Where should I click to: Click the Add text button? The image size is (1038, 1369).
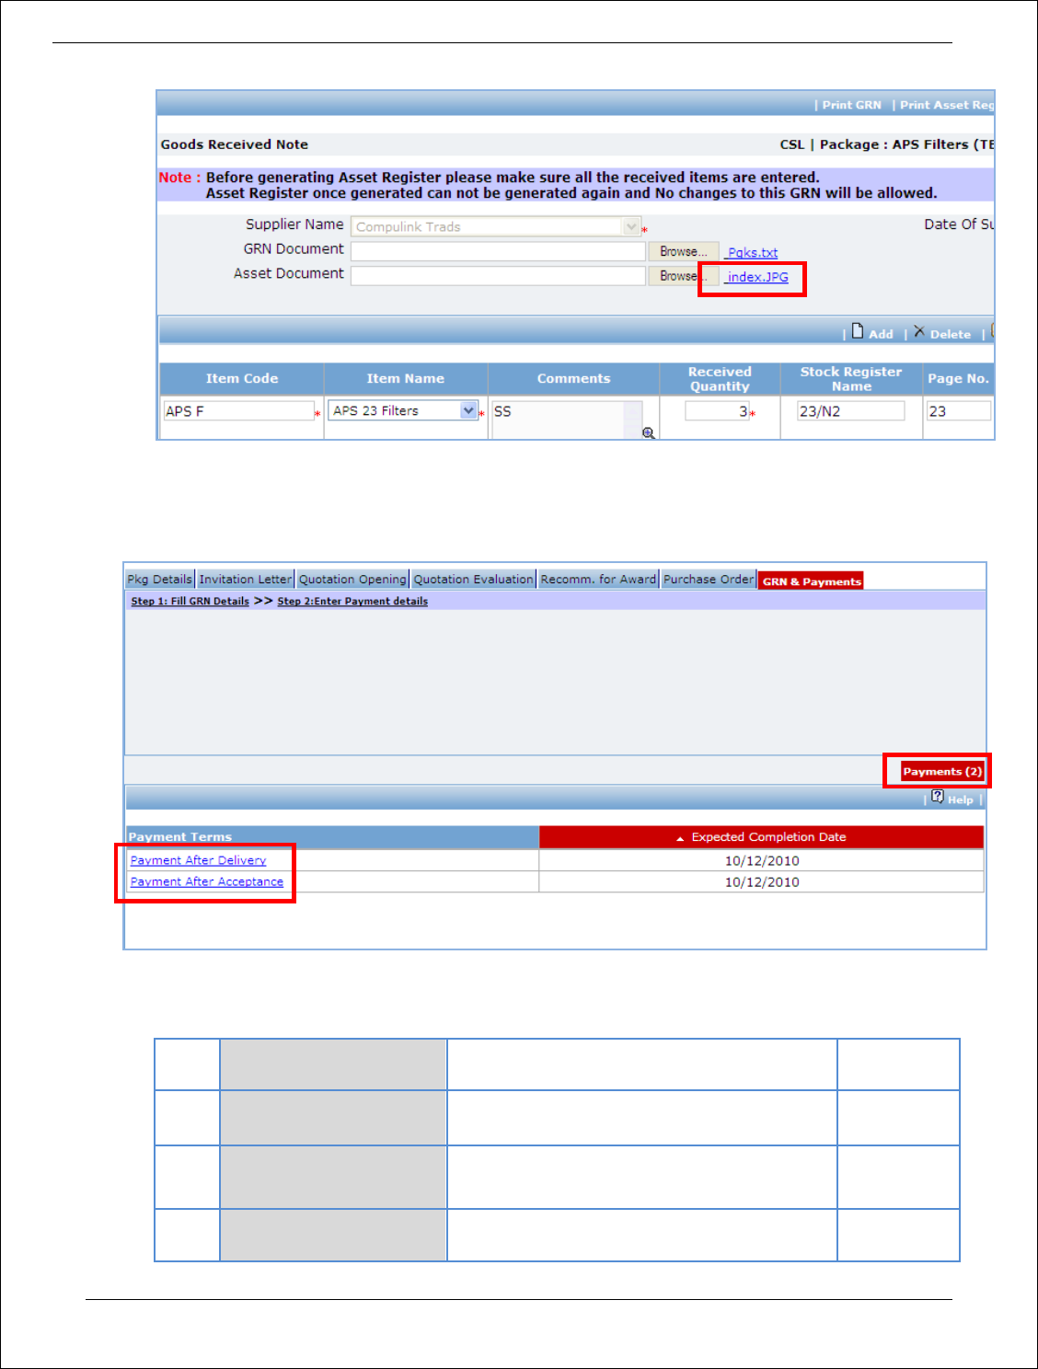tap(881, 335)
